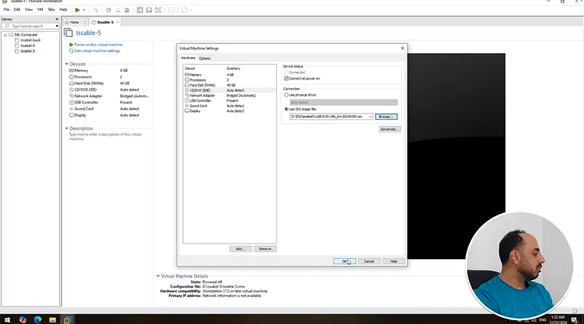Screen dimensions: 584x324
Task: Open File Explorer from taskbar
Action: 53,319
